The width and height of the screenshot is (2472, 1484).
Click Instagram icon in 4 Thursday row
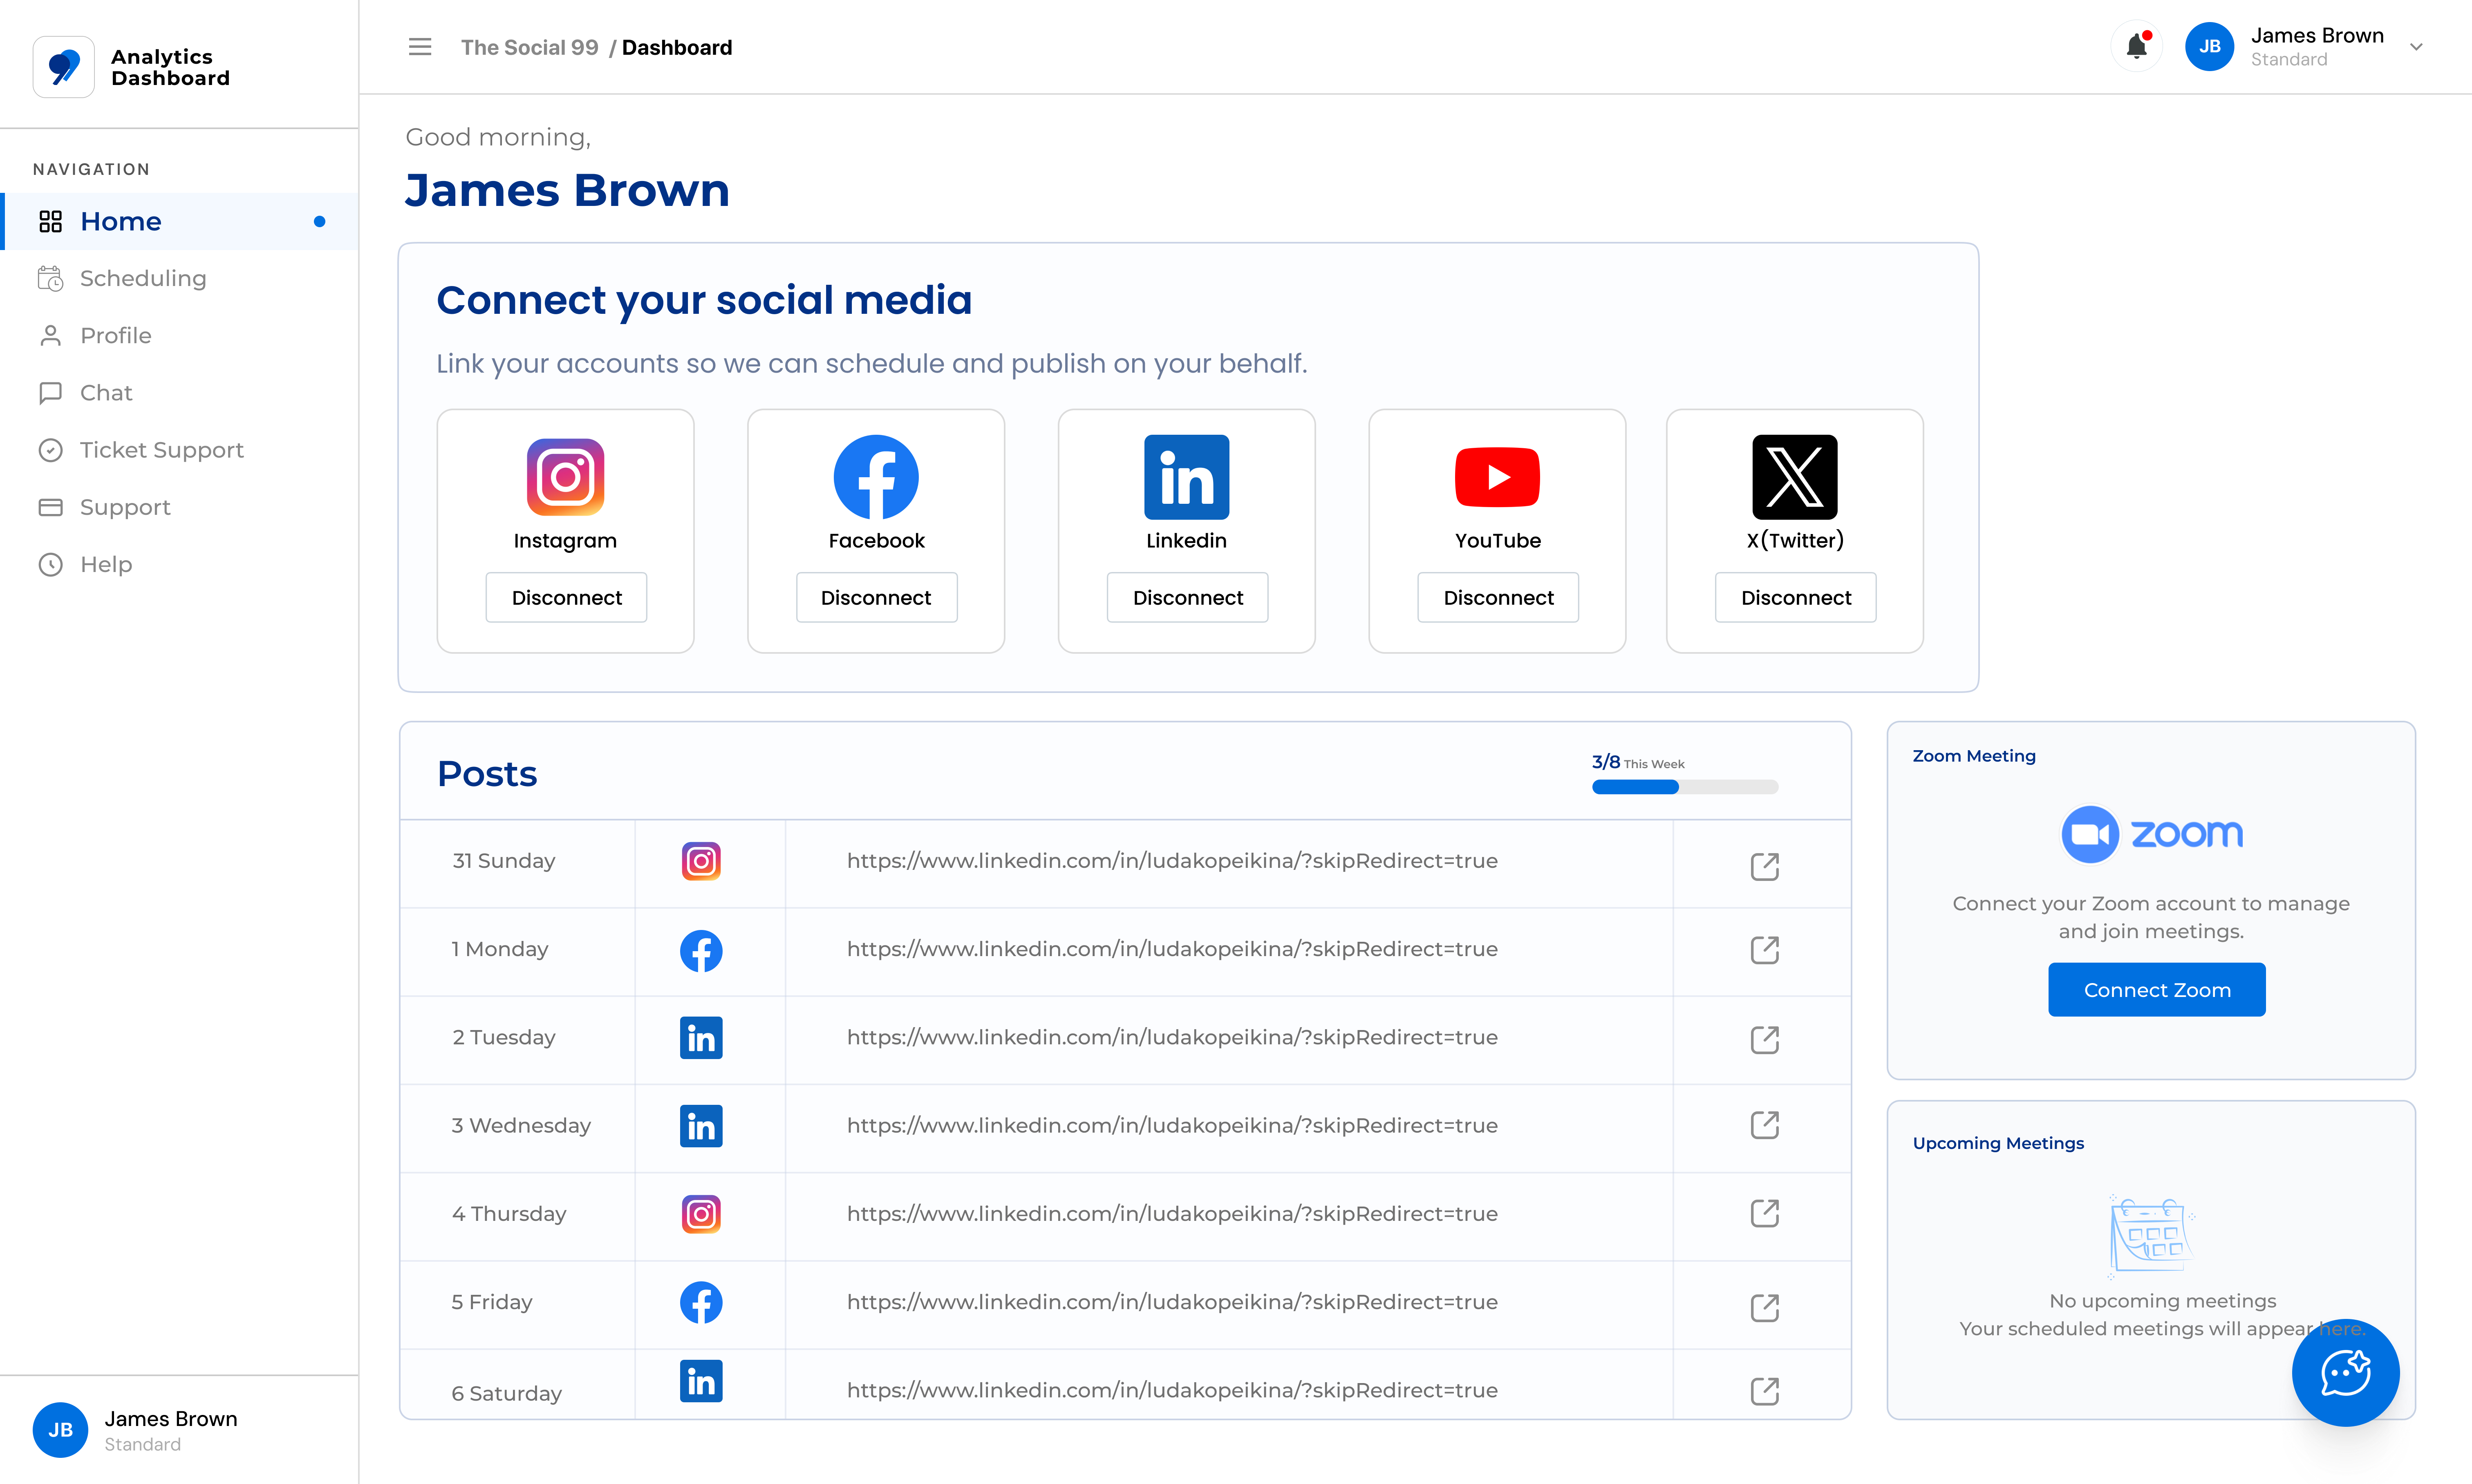coord(701,1214)
